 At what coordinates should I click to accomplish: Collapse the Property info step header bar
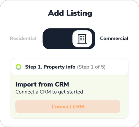pos(69,67)
